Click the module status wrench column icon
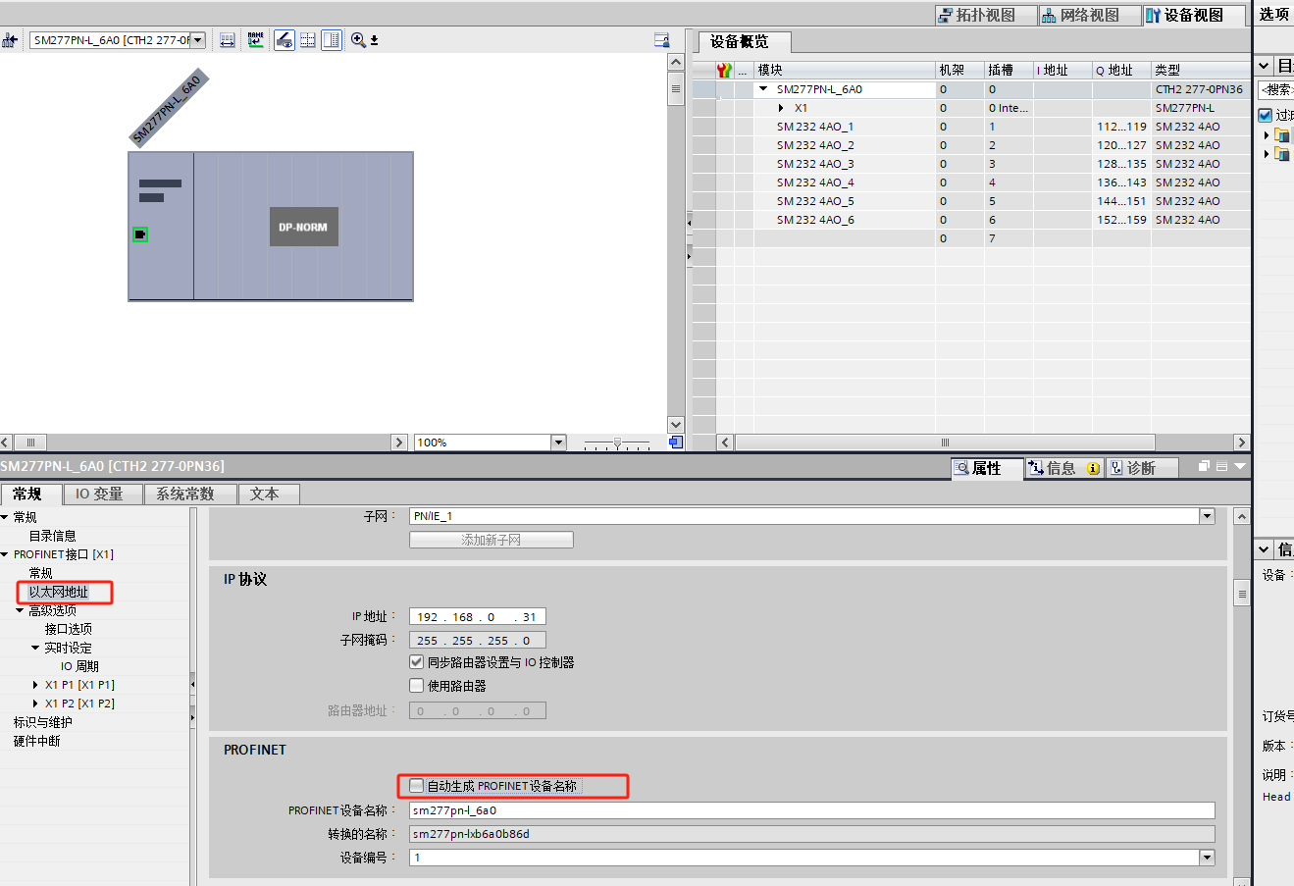The height and width of the screenshot is (886, 1294). click(x=724, y=70)
